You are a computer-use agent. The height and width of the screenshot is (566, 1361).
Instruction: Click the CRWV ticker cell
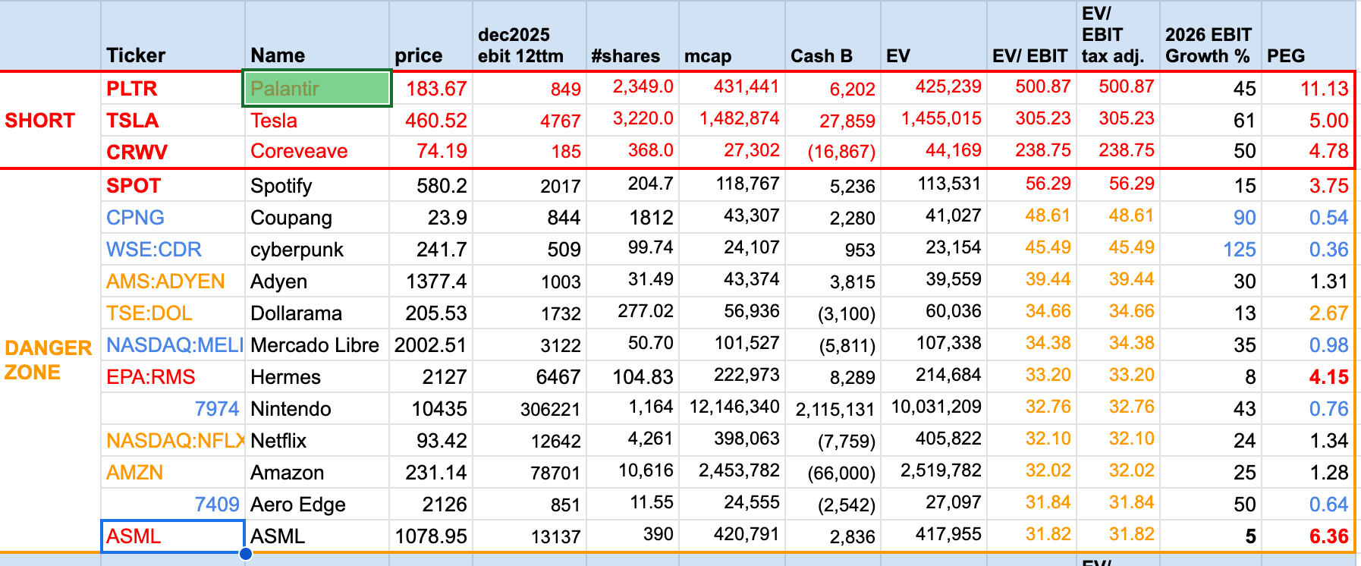(x=173, y=152)
